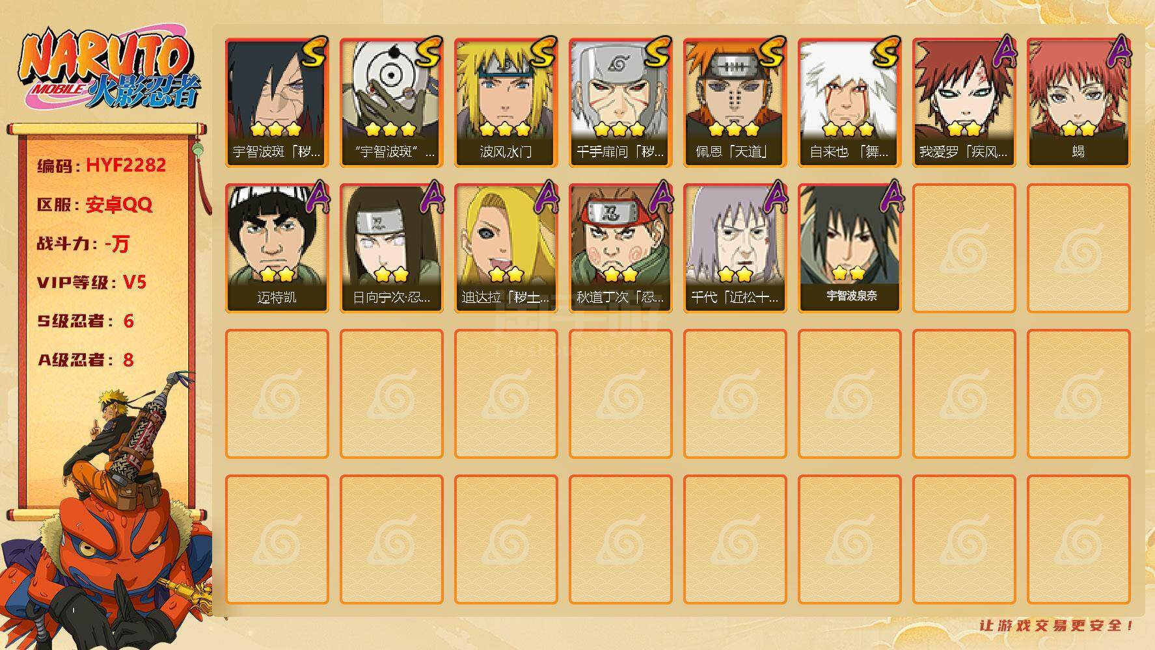Open the 迪达拉 character card
This screenshot has width=1155, height=650.
click(x=506, y=248)
